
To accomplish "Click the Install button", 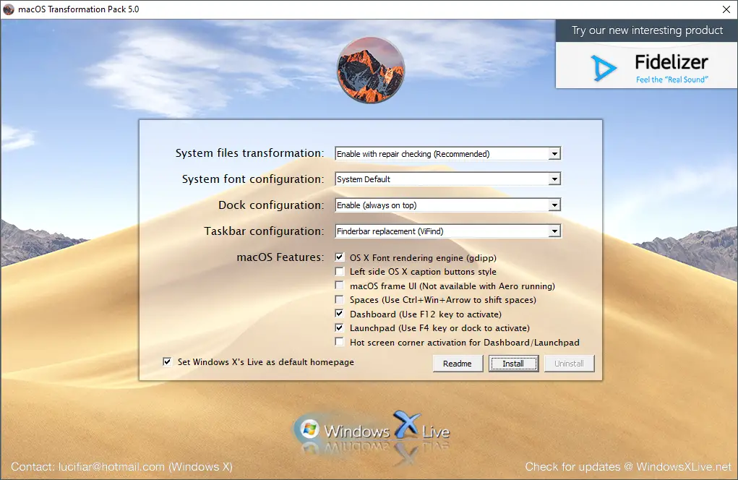I will [x=513, y=364].
